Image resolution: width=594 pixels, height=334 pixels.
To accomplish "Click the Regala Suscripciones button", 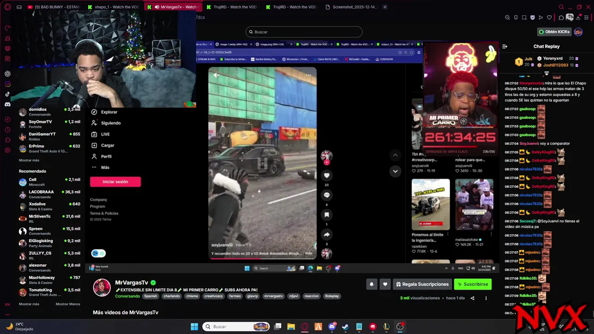I will pyautogui.click(x=422, y=284).
